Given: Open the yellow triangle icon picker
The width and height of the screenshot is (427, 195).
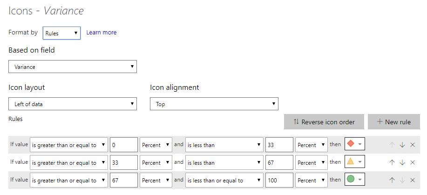Looking at the screenshot, I should click(354, 162).
